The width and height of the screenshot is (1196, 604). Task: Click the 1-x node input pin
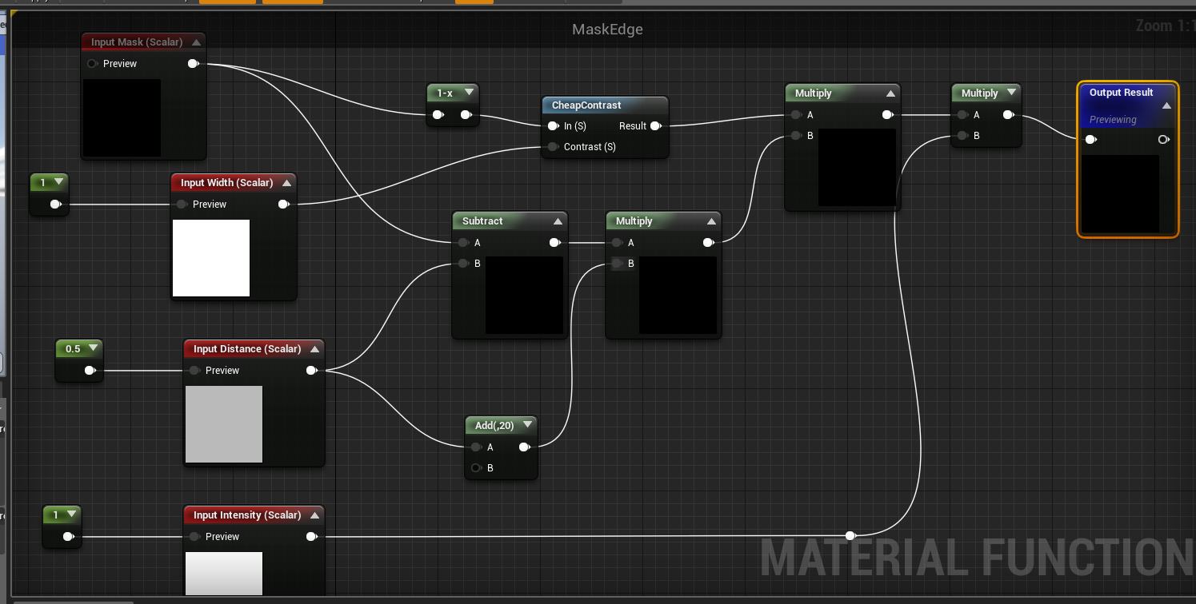[x=438, y=114]
